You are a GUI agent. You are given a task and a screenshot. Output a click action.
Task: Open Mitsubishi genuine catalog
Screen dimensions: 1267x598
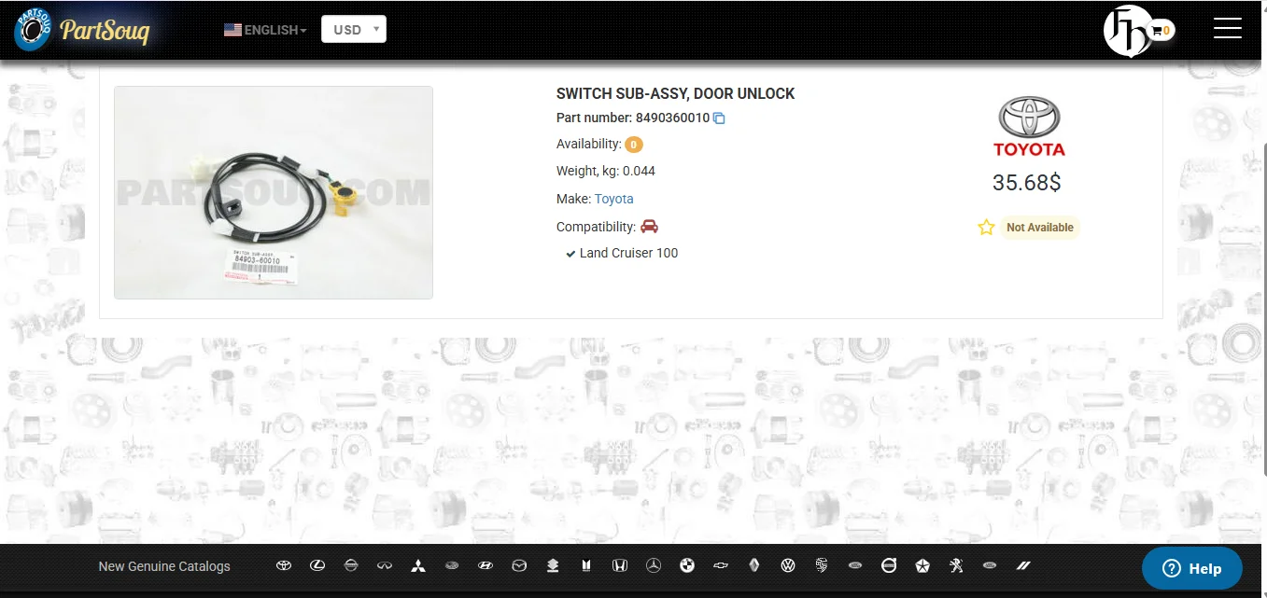[x=418, y=565]
